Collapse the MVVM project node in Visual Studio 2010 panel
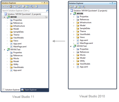119x102 pixels. (71, 14)
